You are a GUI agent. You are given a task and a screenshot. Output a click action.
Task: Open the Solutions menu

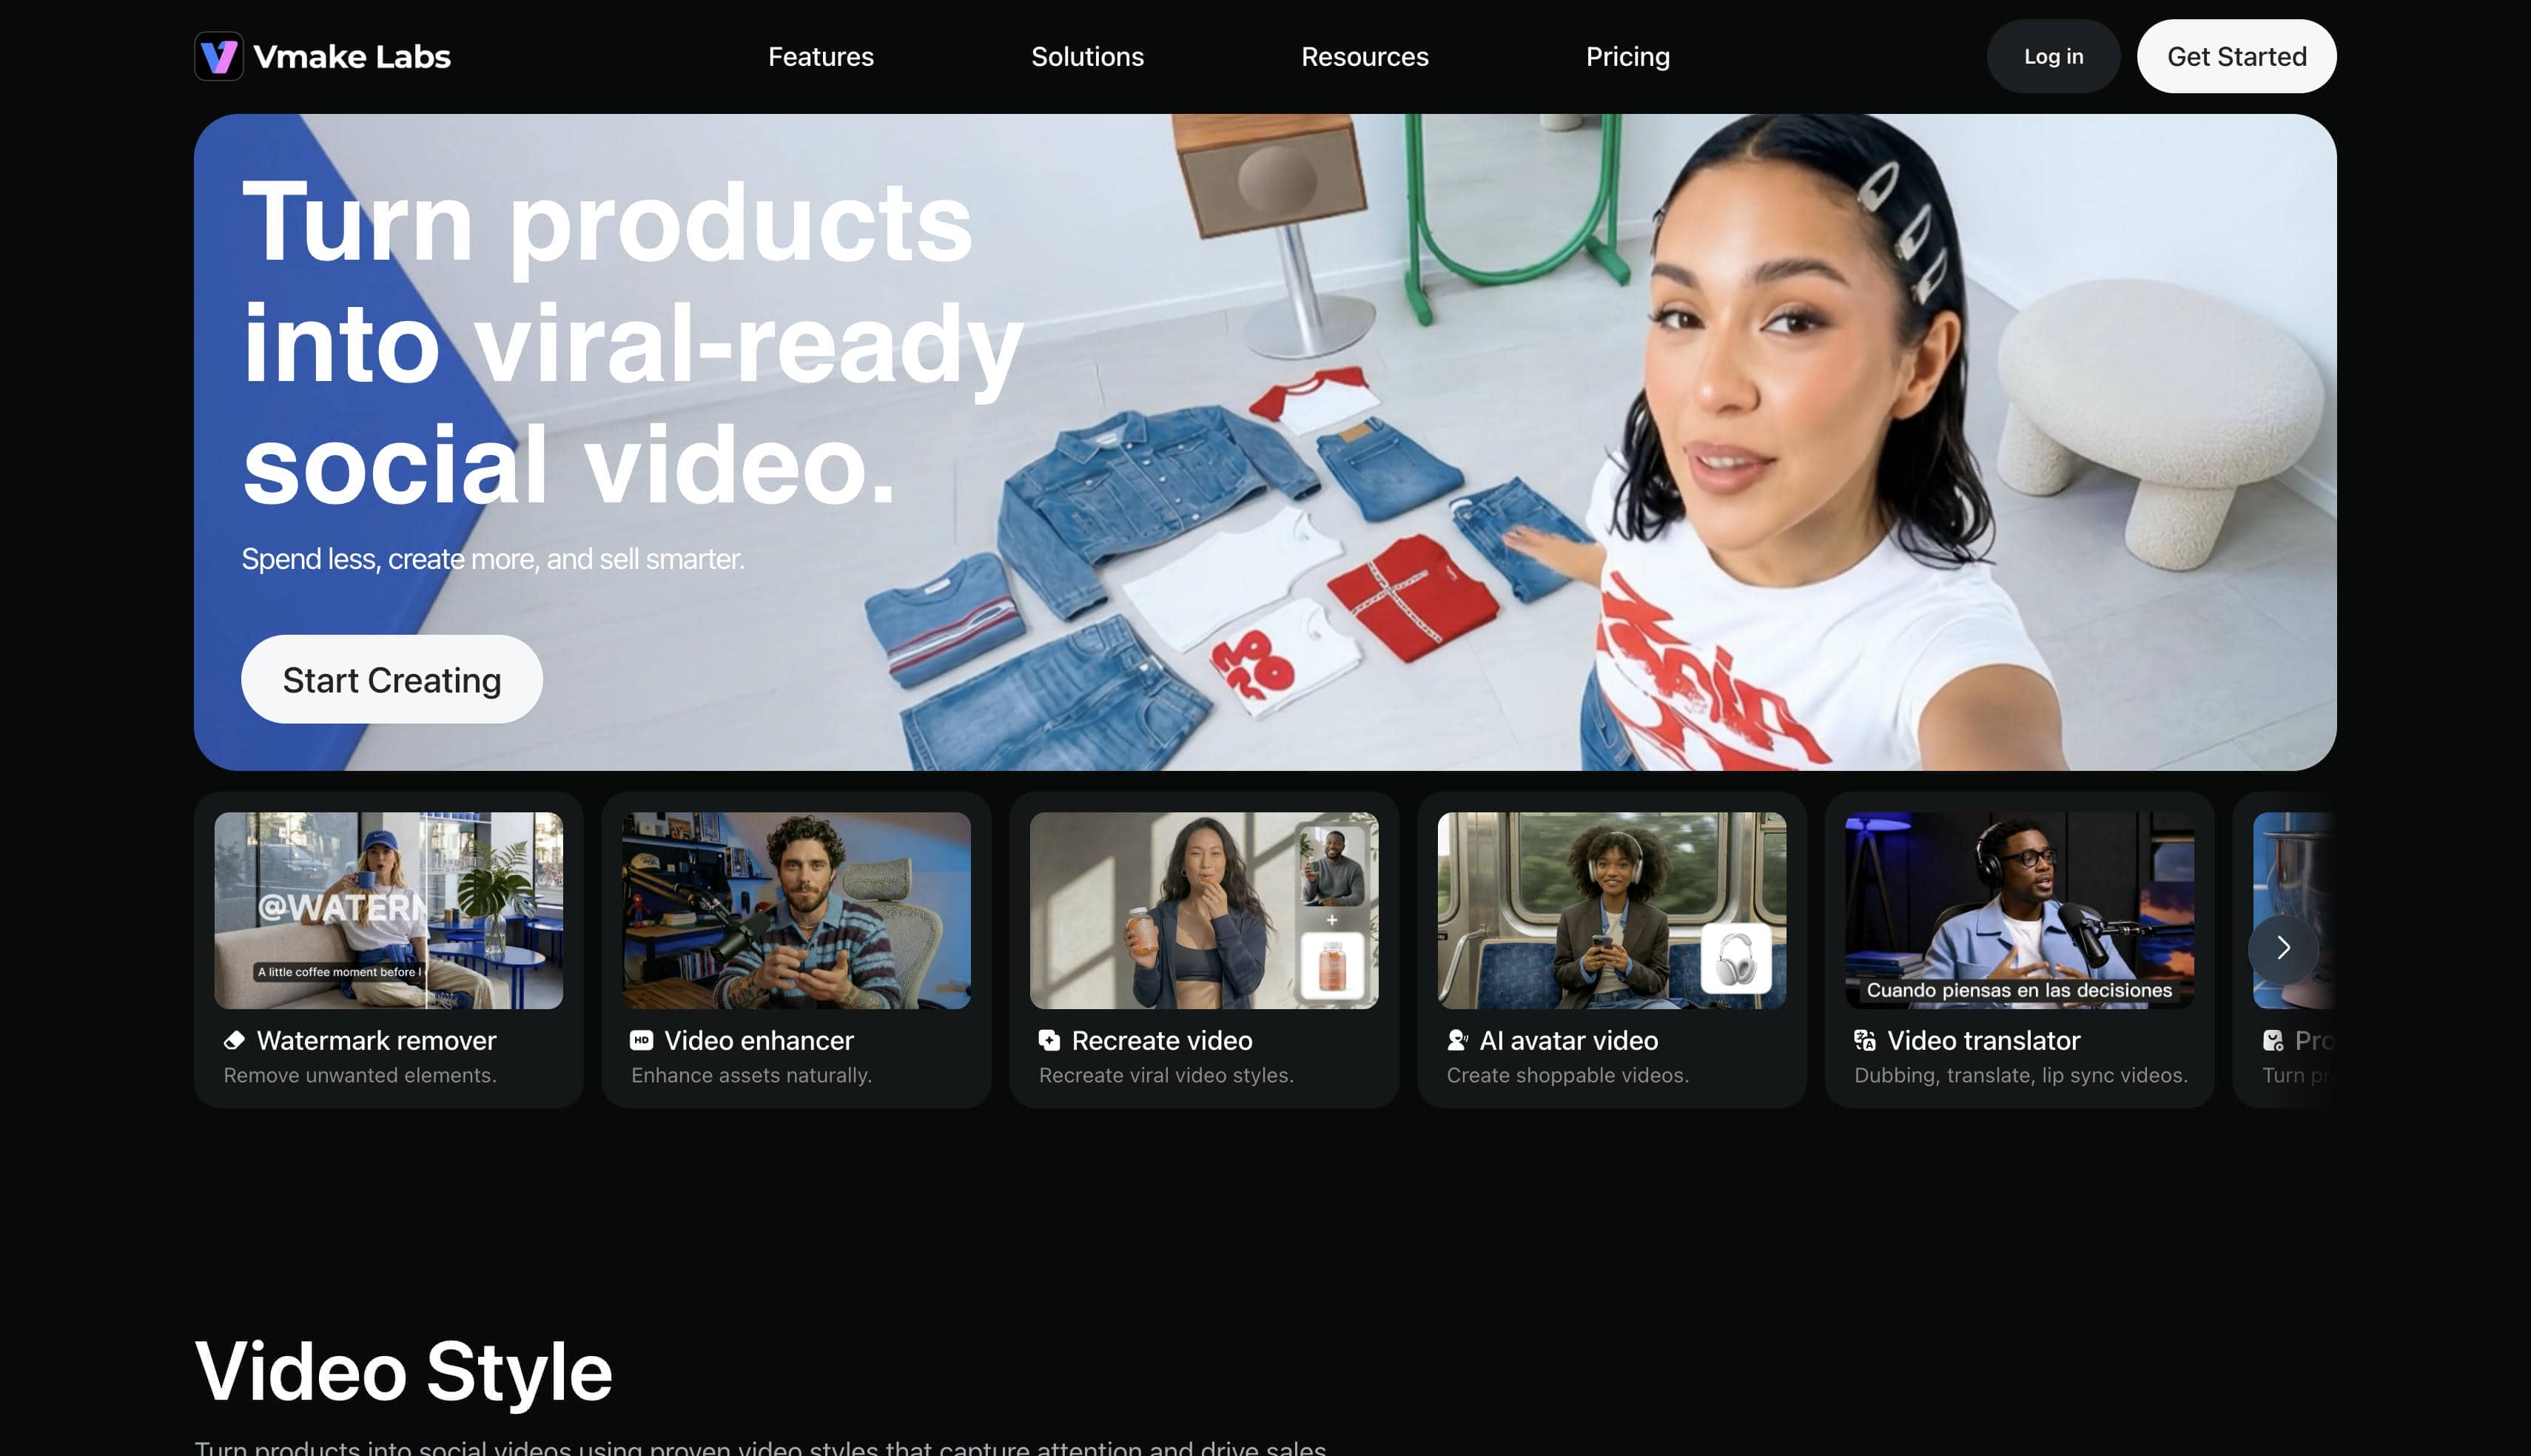[x=1087, y=57]
